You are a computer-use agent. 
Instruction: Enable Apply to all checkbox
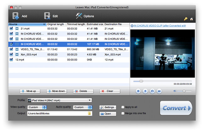point(123,107)
